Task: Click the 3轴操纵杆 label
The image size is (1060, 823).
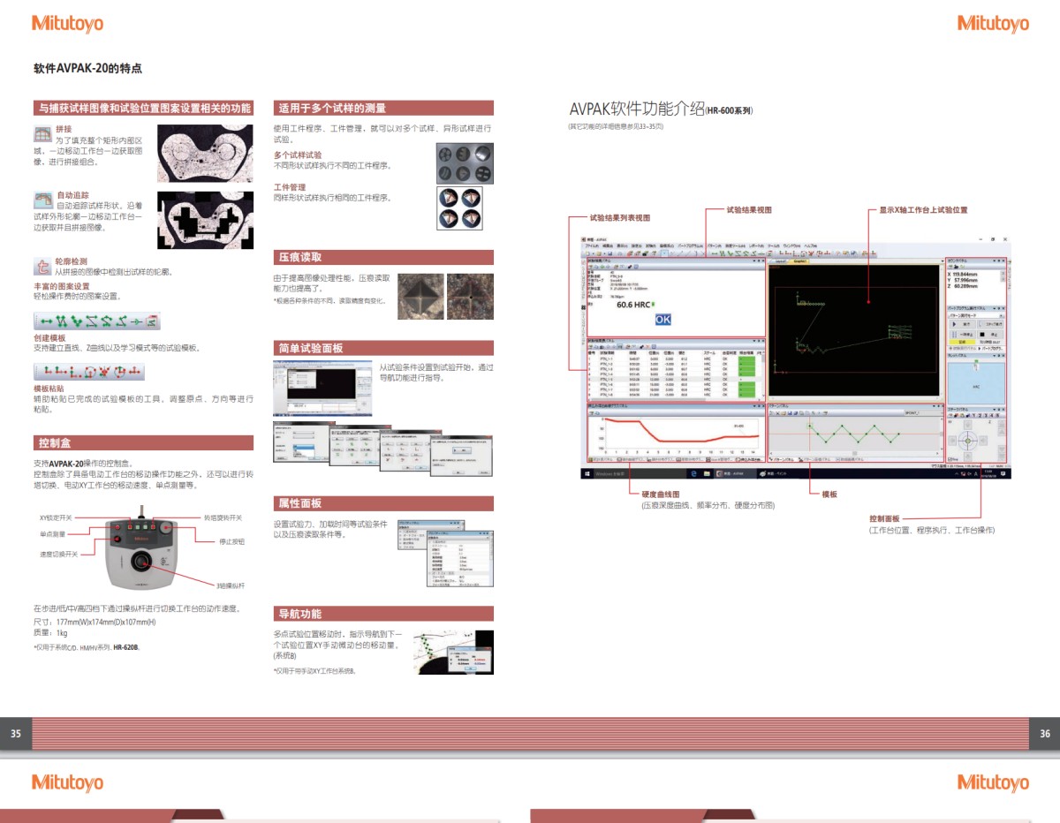Action: [230, 585]
